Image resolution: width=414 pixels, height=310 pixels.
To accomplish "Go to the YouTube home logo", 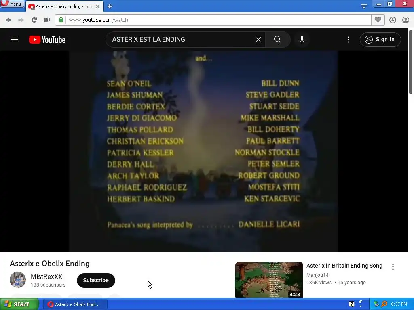I will tap(47, 40).
